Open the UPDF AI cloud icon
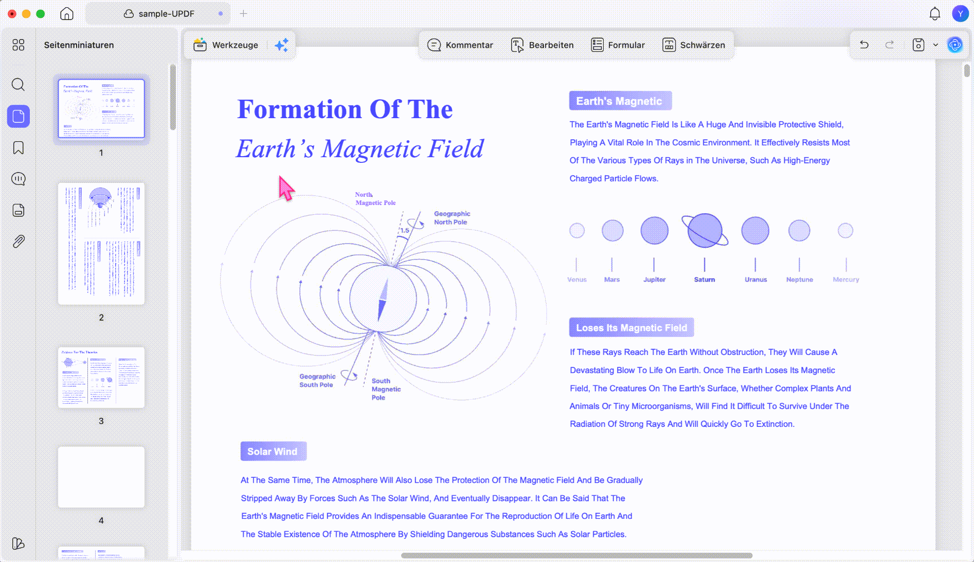The width and height of the screenshot is (974, 562). pos(955,45)
